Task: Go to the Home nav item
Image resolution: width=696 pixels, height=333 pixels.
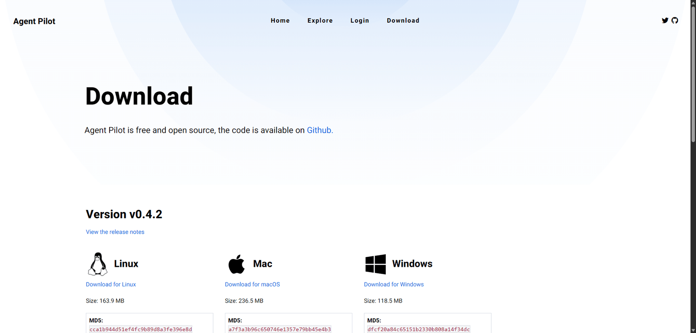Action: click(280, 20)
